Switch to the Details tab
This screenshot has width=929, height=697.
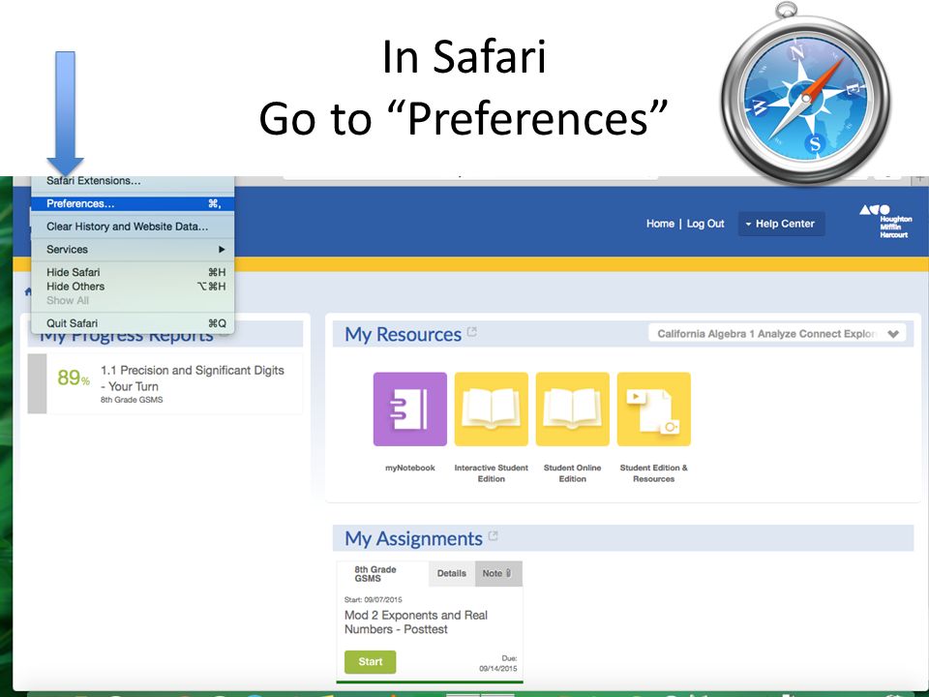tap(452, 573)
